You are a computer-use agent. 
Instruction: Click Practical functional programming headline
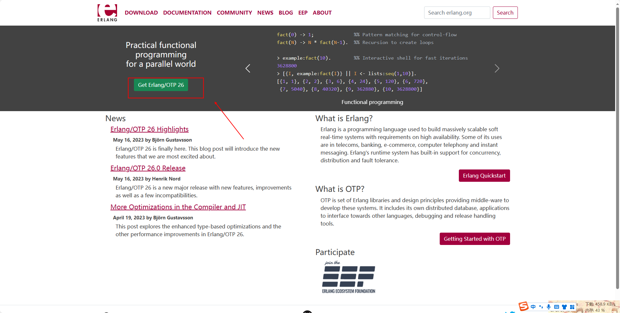click(x=161, y=54)
